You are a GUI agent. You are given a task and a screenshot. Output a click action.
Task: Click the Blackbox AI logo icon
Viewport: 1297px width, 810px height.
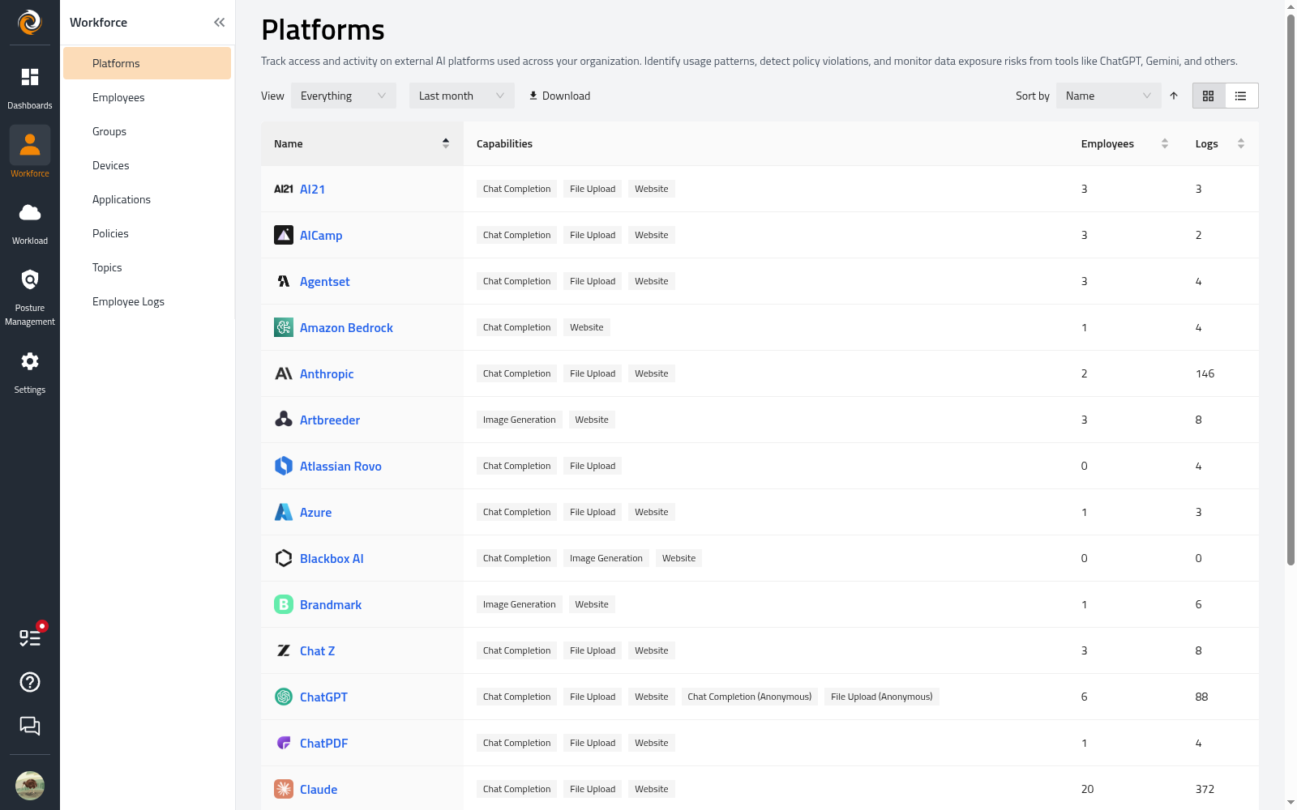pos(284,558)
